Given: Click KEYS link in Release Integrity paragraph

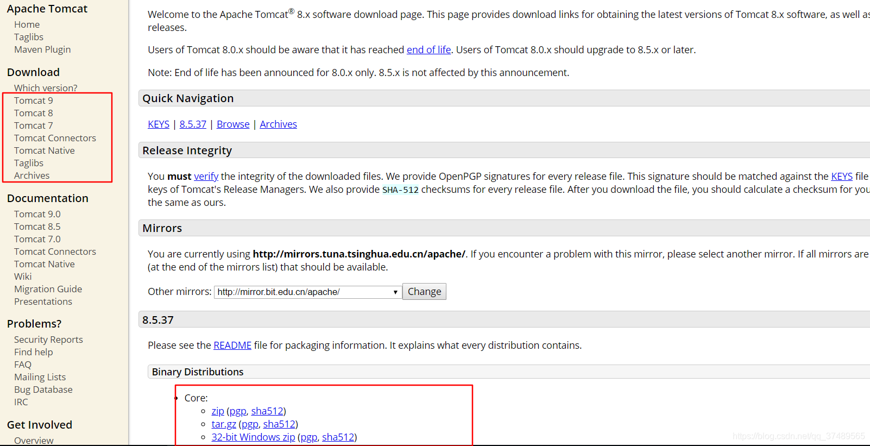Looking at the screenshot, I should coord(842,177).
